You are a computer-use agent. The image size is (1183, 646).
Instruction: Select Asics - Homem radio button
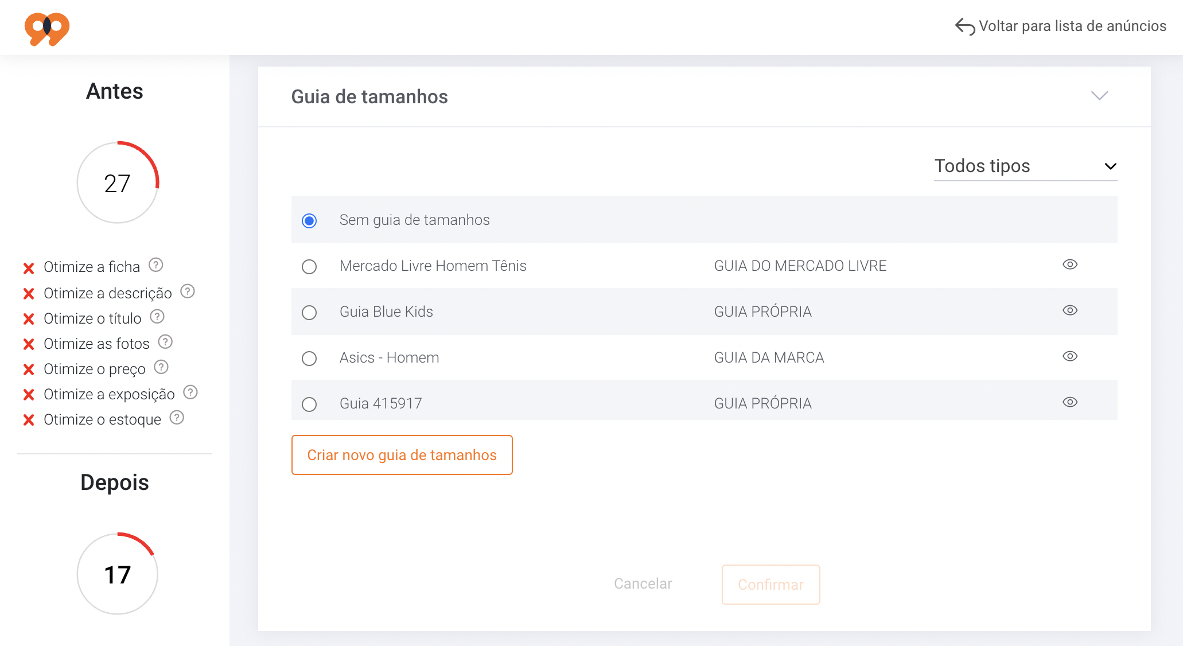pyautogui.click(x=309, y=359)
